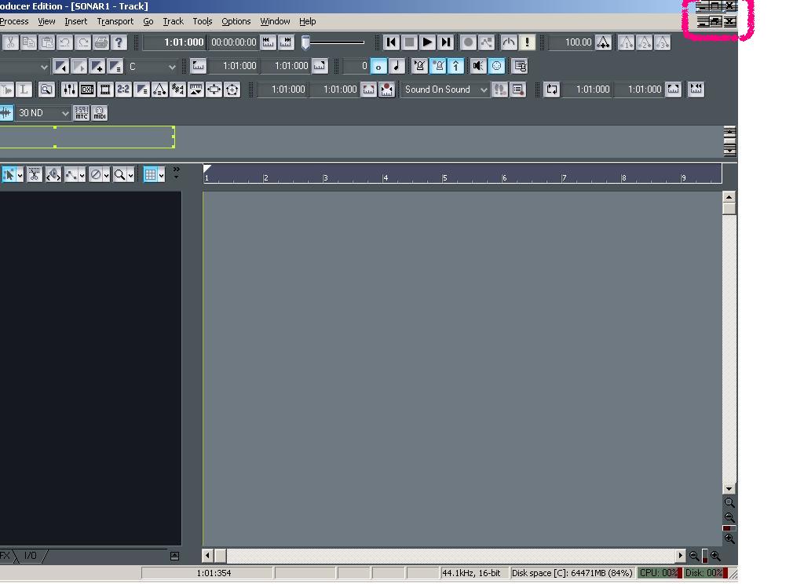Open the Options menu
The height and width of the screenshot is (584, 804).
[x=236, y=21]
